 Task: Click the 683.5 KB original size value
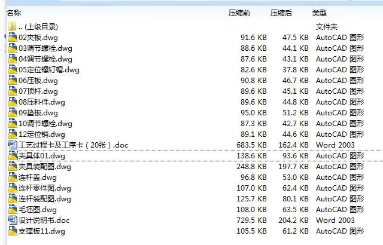tap(251, 145)
